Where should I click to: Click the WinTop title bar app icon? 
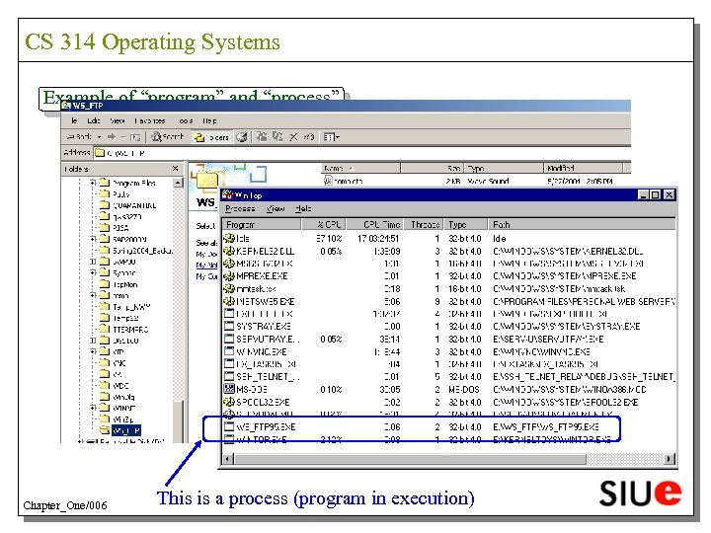pyautogui.click(x=228, y=194)
